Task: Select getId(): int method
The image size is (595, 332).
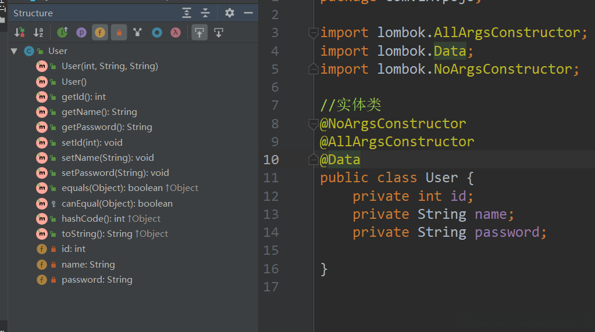Action: [x=84, y=97]
